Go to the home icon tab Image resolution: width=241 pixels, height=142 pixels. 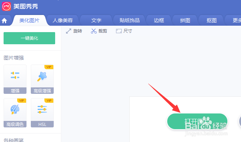point(4,20)
